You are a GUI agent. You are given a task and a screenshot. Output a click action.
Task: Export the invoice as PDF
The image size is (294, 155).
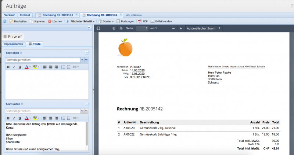[143, 21]
